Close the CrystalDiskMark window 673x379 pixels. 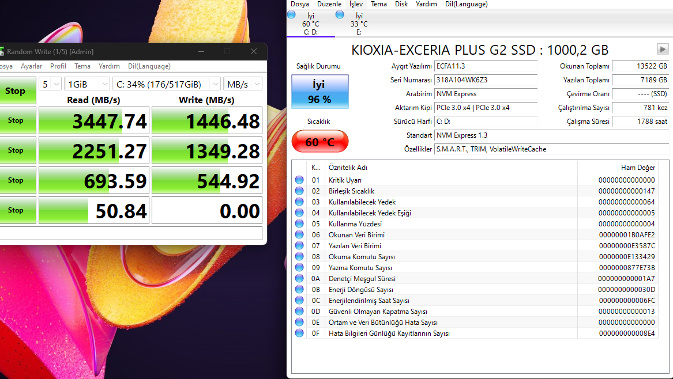pyautogui.click(x=254, y=51)
